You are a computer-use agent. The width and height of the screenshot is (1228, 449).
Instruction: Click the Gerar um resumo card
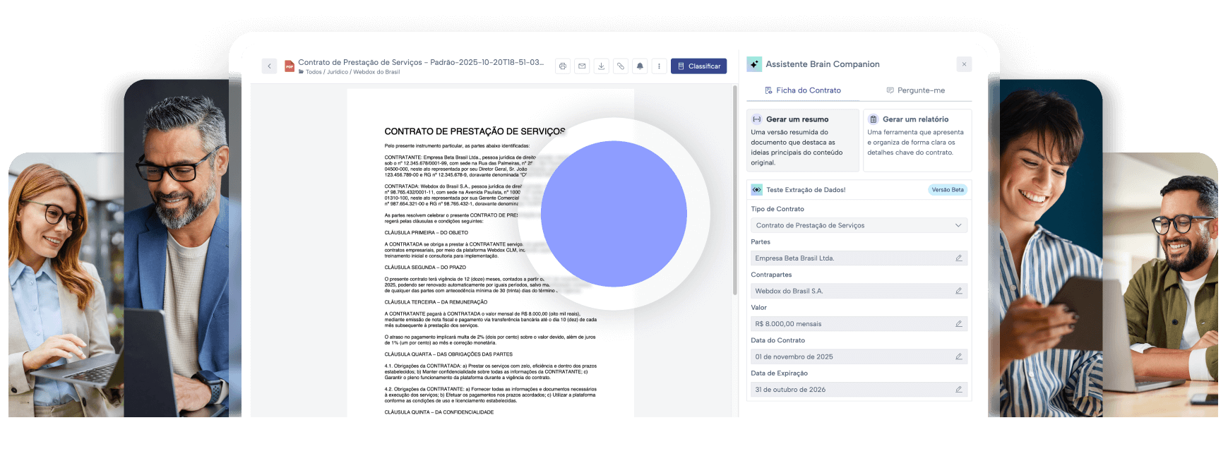803,140
